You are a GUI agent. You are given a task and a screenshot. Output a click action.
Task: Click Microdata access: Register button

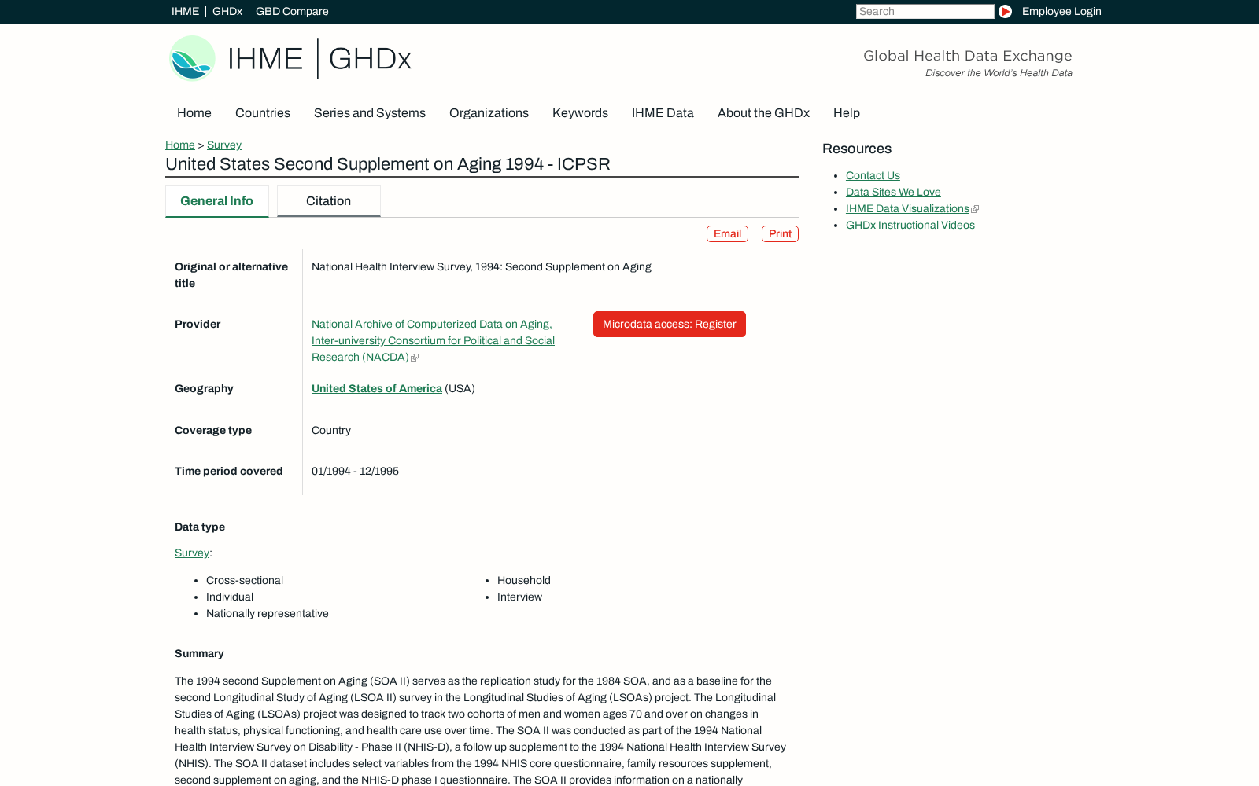pos(670,324)
